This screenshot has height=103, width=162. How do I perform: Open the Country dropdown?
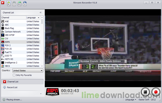coord(28,70)
